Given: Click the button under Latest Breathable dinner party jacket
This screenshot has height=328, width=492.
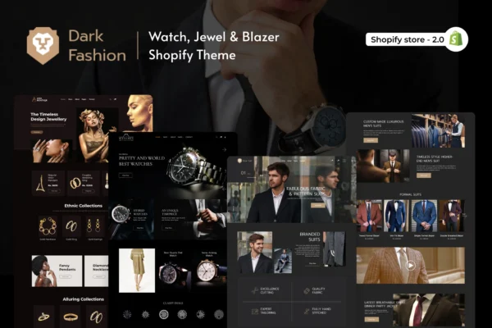Looking at the screenshot, I should (371, 319).
